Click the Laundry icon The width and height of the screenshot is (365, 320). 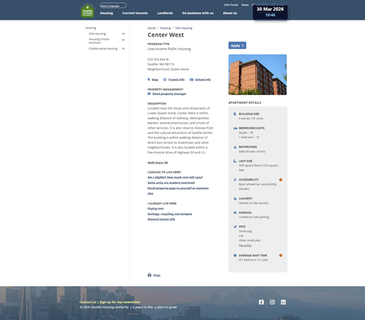pos(235,199)
